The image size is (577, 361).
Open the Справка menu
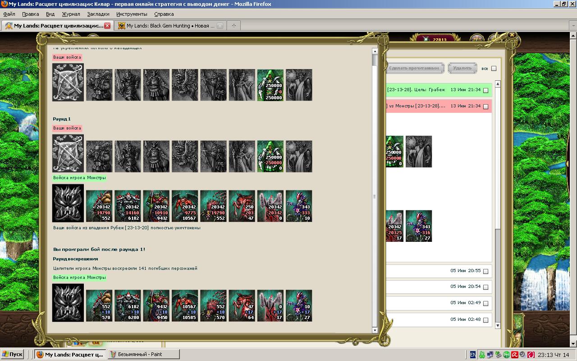tap(164, 14)
